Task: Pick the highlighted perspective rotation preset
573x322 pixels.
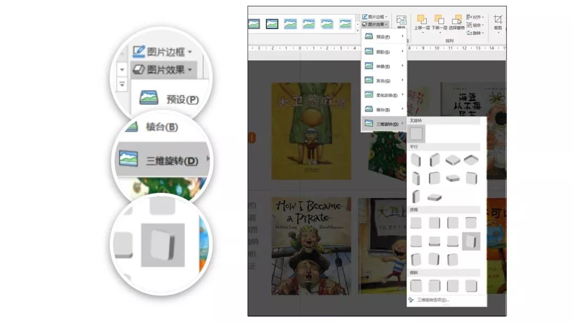Action: tap(471, 241)
